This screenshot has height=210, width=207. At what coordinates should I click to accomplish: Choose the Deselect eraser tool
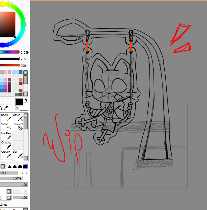click(18, 126)
